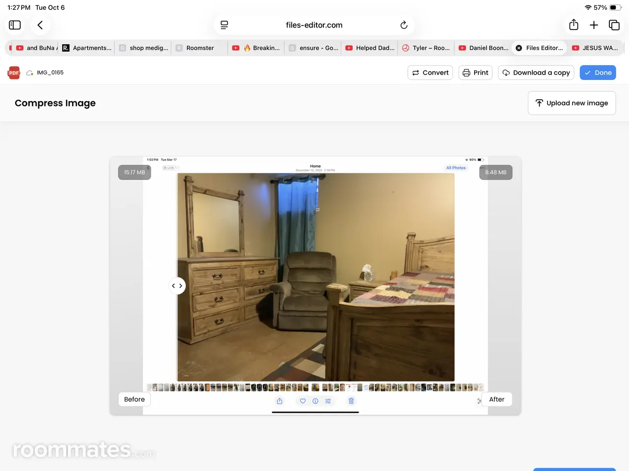This screenshot has width=629, height=471.
Task: Open the Breakin... tab
Action: 257,48
